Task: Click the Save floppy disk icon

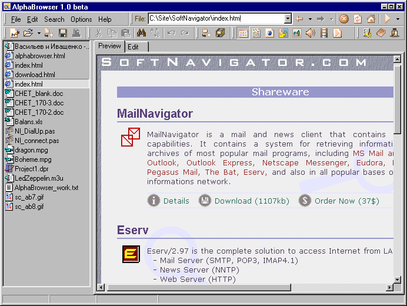Action: pyautogui.click(x=63, y=34)
